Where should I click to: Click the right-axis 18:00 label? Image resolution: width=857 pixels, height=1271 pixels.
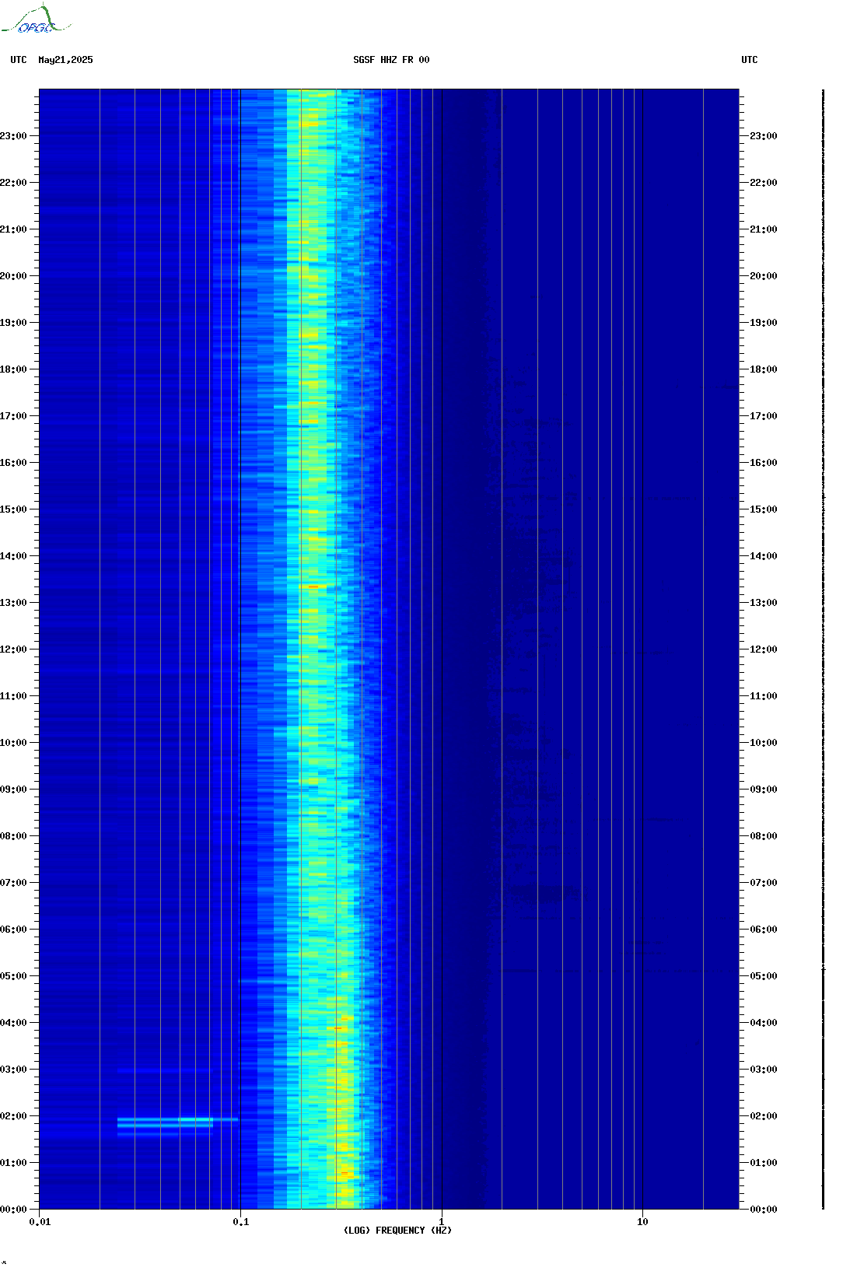coord(764,369)
